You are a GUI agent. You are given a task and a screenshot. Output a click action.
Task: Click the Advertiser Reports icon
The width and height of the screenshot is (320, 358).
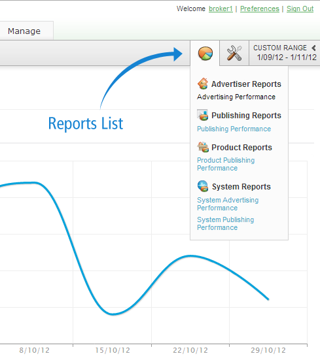click(203, 84)
